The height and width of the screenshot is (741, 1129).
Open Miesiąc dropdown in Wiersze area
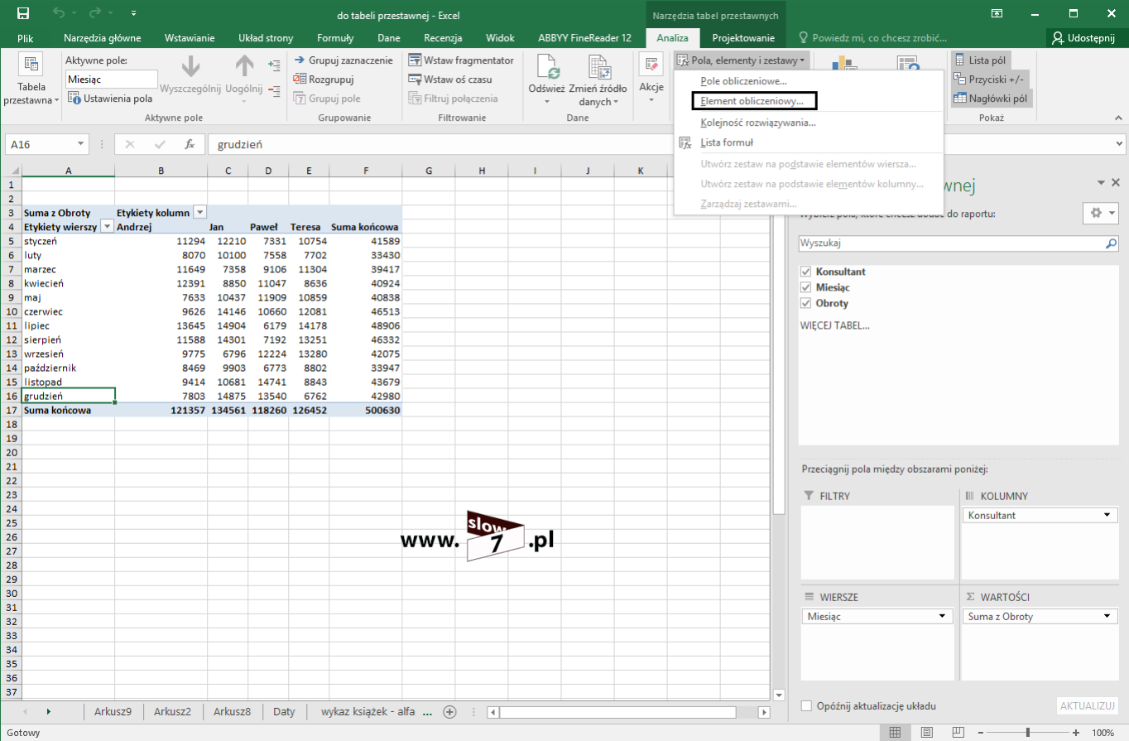point(942,616)
